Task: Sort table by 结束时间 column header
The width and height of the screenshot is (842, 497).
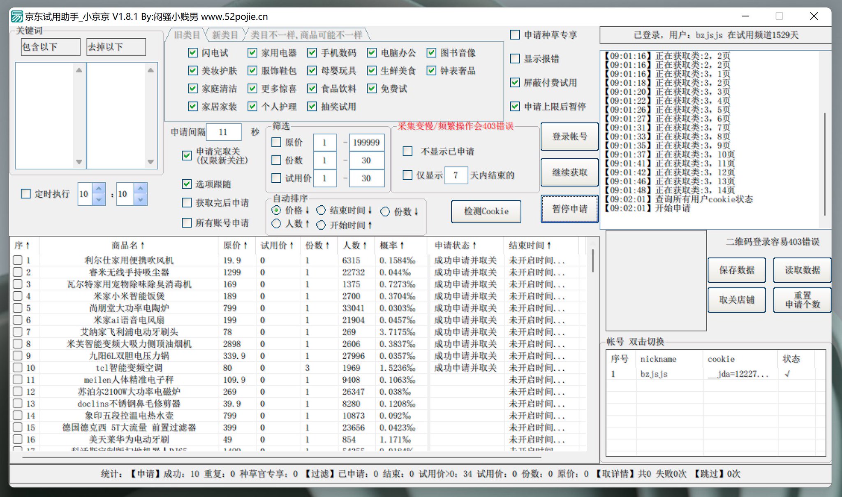Action: (x=529, y=245)
